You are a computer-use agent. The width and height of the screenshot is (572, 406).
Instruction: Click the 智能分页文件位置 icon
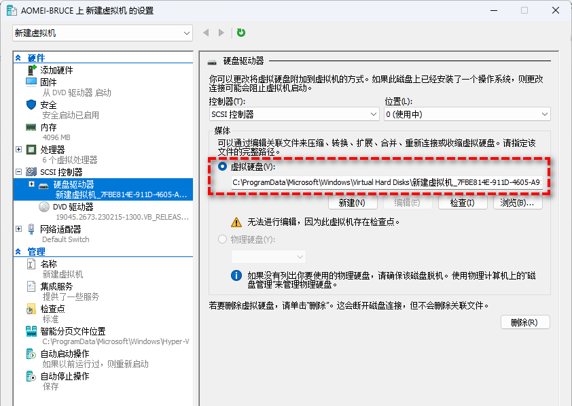click(31, 331)
